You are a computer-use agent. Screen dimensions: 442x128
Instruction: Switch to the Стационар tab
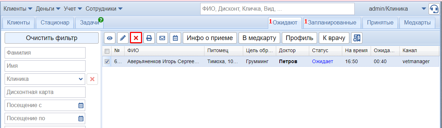click(55, 23)
